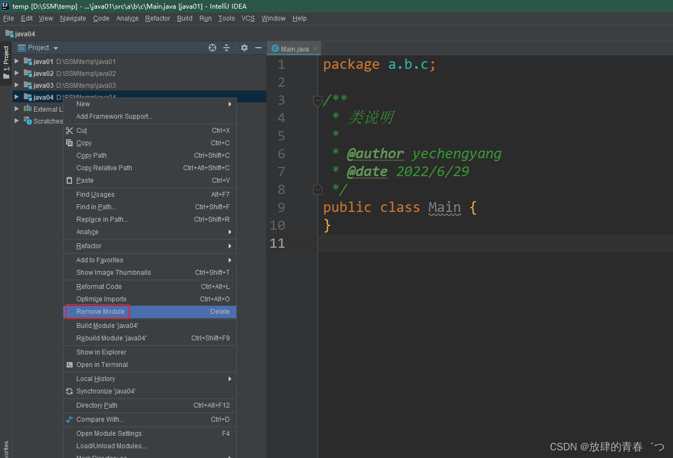Open the New submenu
Screen dimensions: 673x458
pyautogui.click(x=150, y=104)
